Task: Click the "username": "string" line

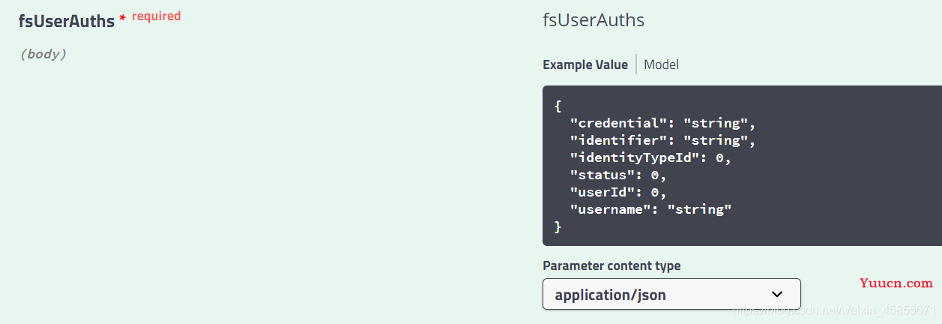Action: click(650, 209)
